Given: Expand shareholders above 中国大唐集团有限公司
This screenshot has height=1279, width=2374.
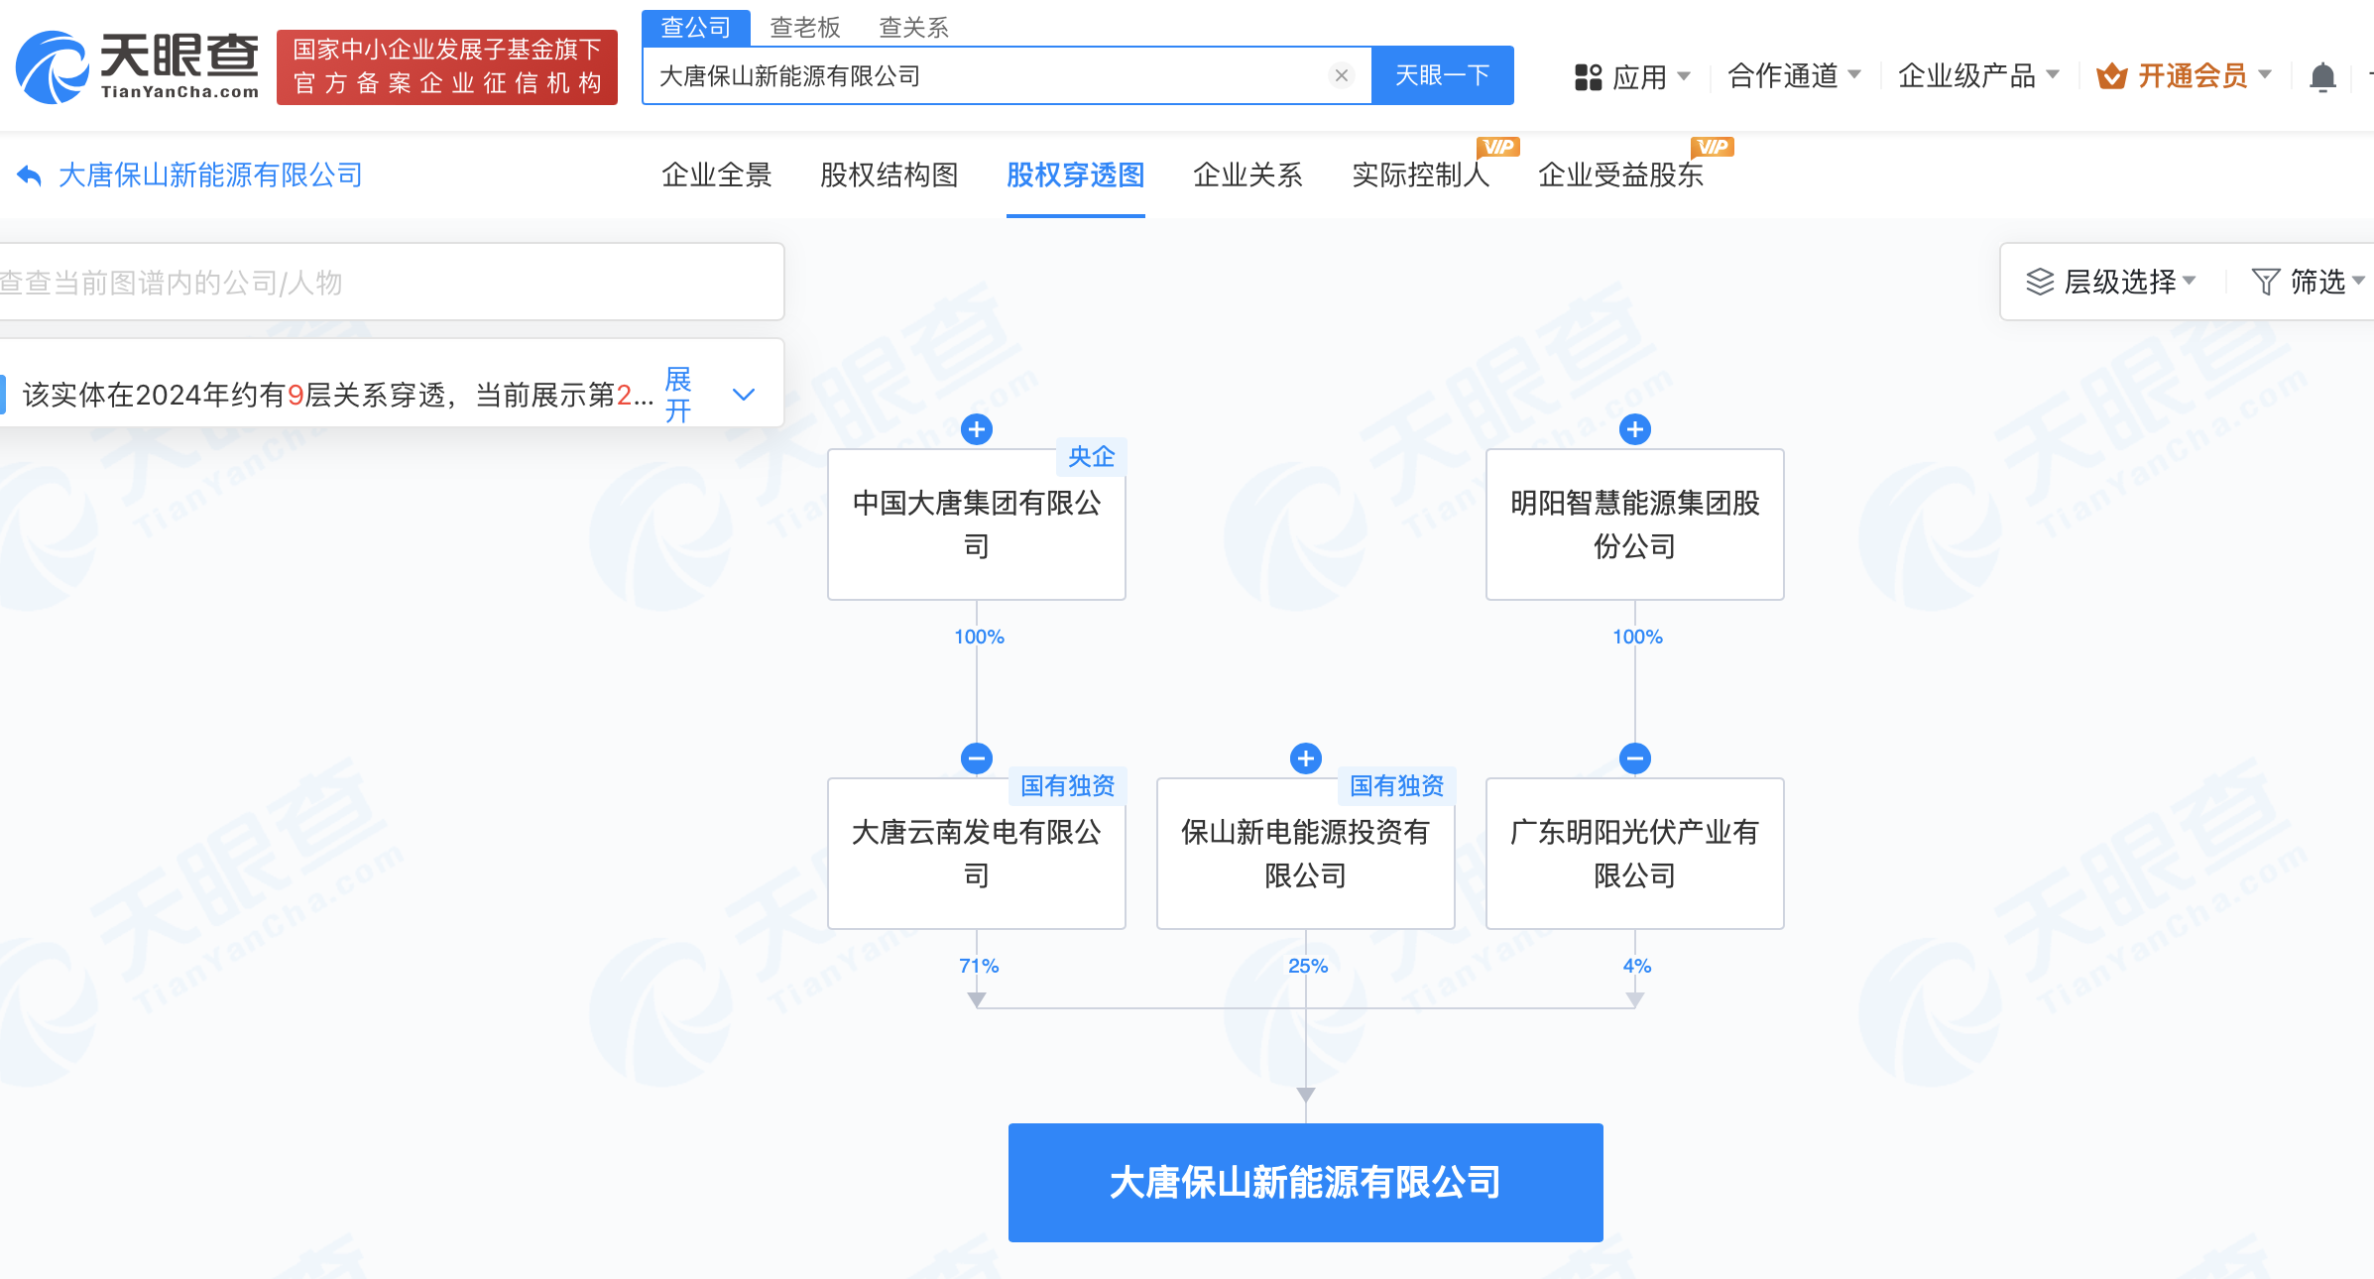Looking at the screenshot, I should (977, 429).
